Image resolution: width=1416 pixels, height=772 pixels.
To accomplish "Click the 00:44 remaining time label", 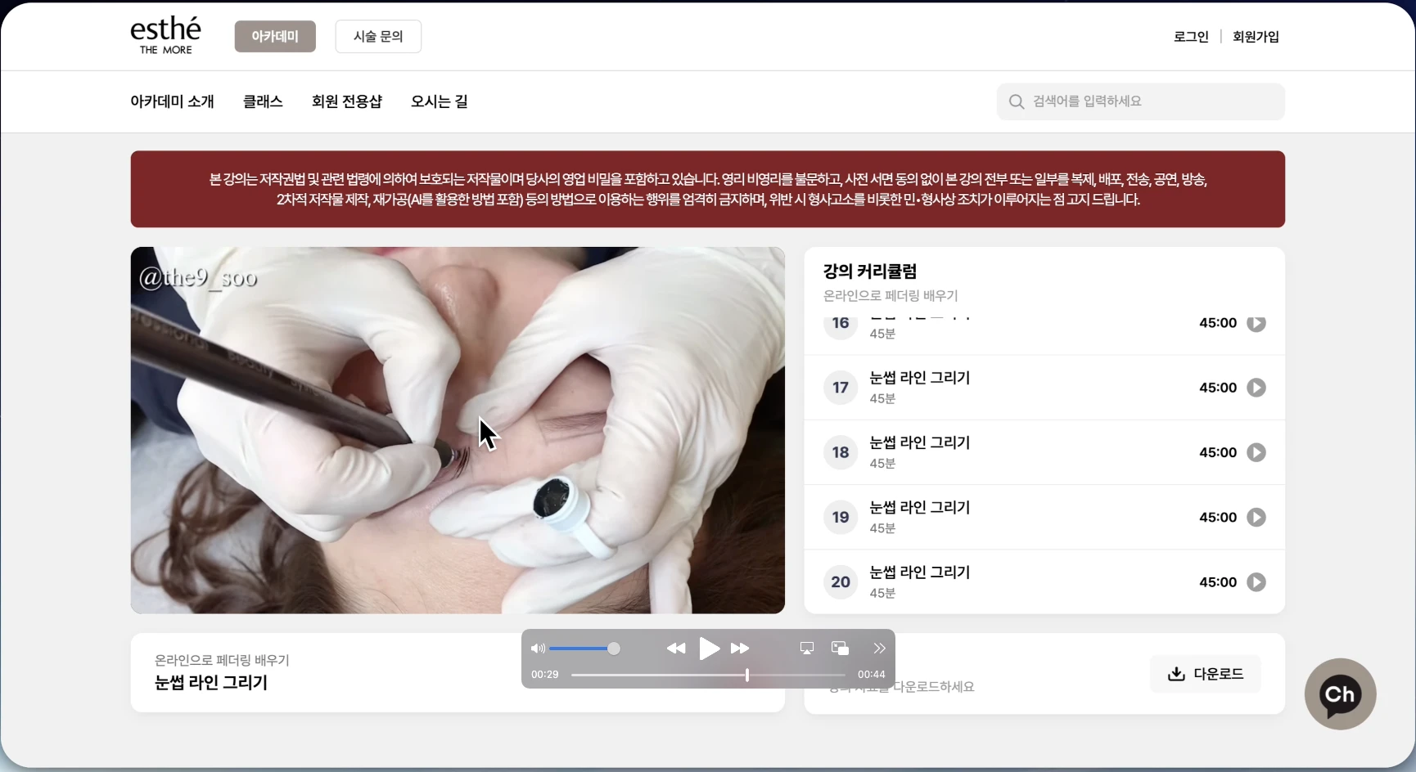I will (x=871, y=675).
